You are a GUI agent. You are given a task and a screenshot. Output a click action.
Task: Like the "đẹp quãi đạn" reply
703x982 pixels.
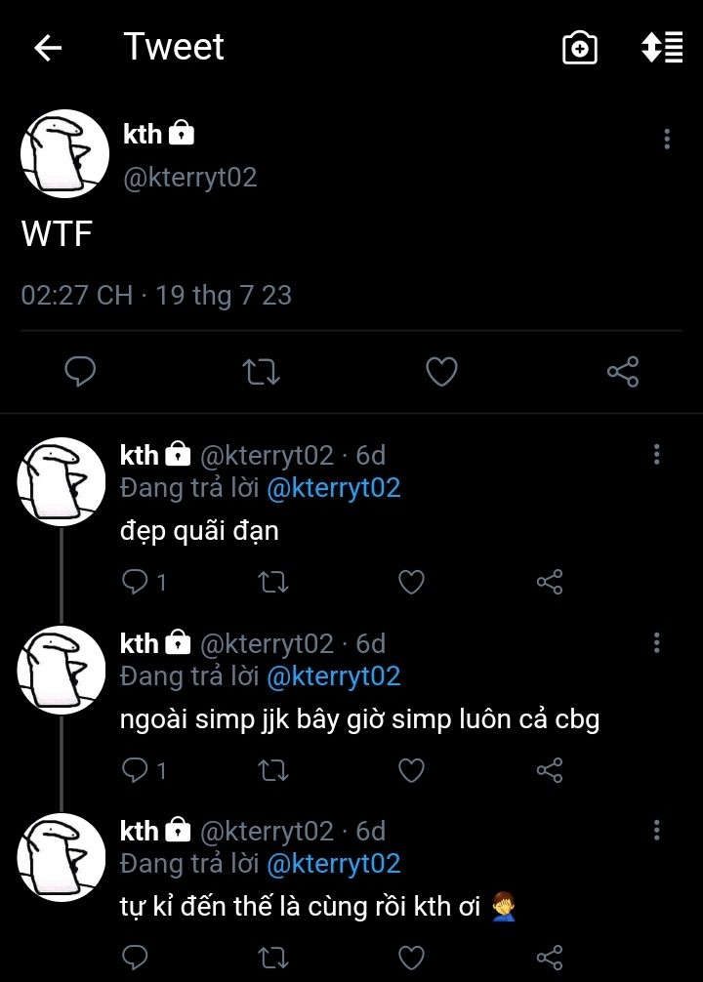click(x=412, y=583)
